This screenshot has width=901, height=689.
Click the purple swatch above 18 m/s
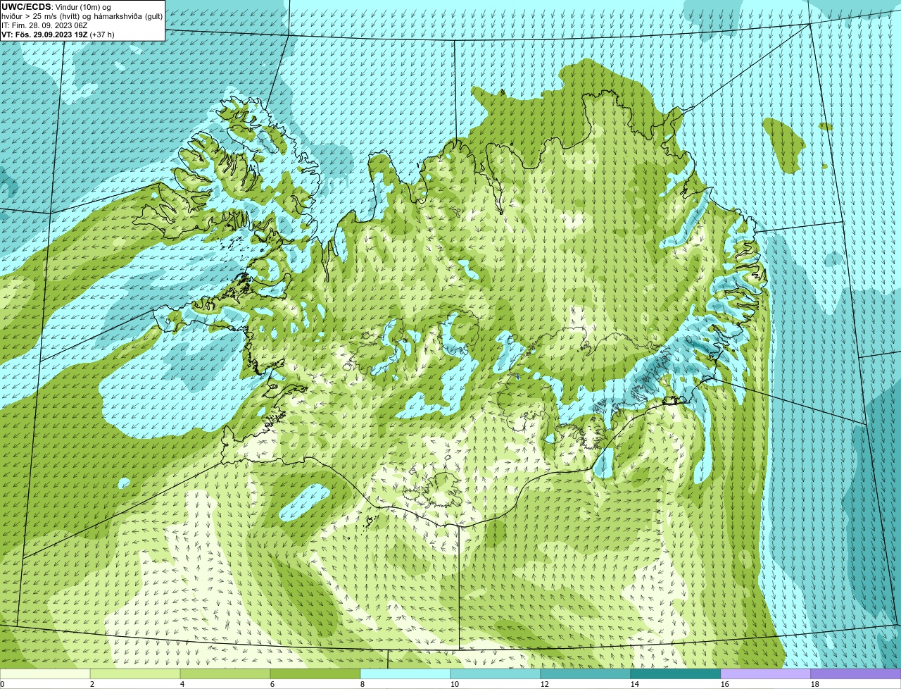coord(856,674)
